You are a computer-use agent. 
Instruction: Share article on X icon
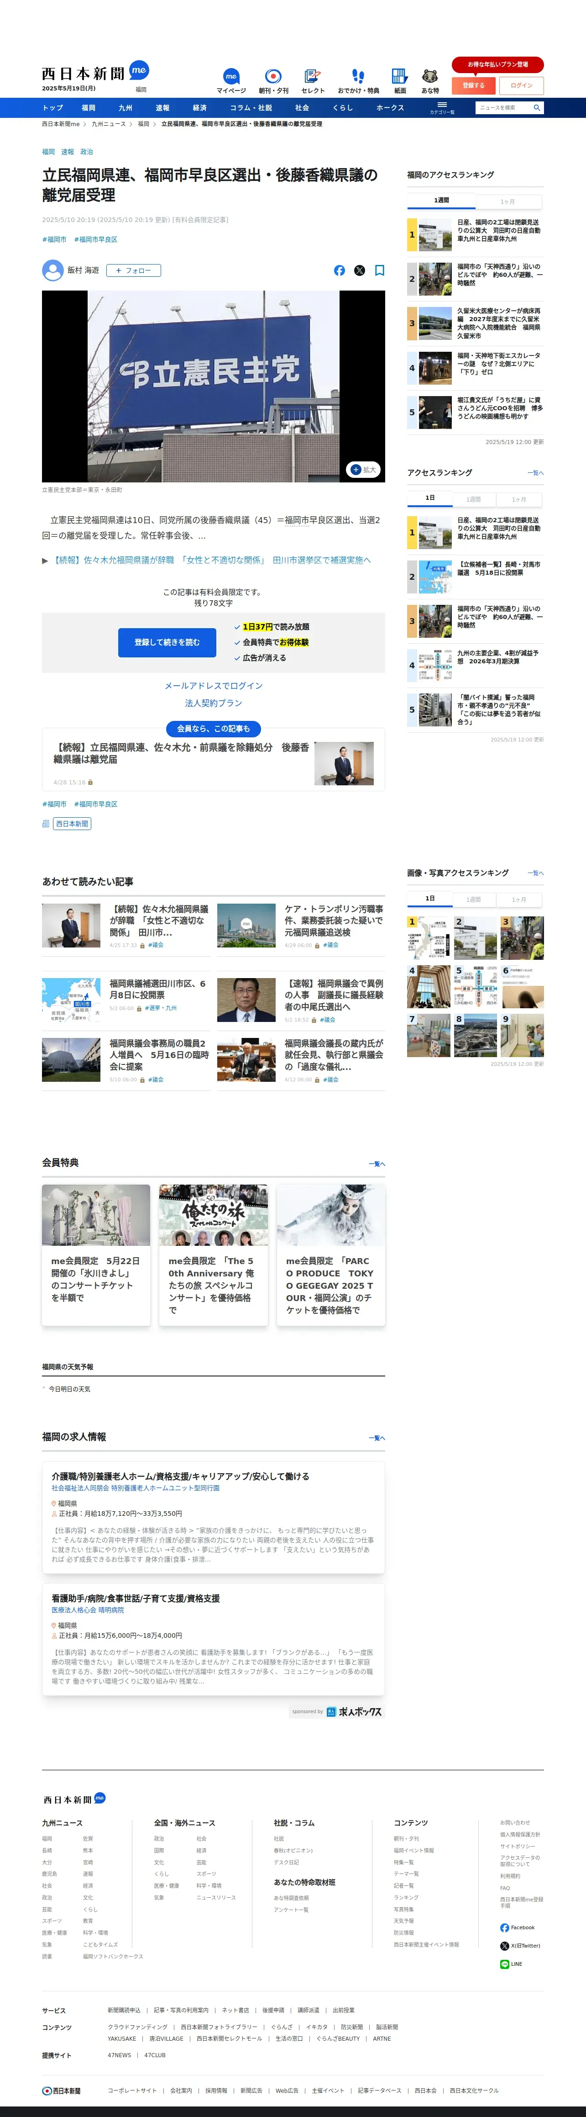[x=360, y=270]
